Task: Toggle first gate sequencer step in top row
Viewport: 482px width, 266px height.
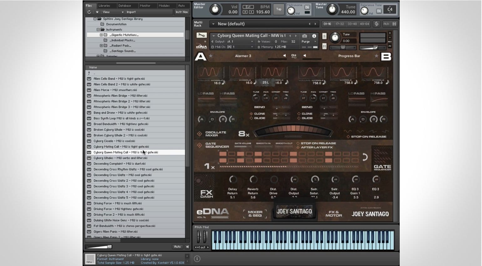Action: click(223, 154)
